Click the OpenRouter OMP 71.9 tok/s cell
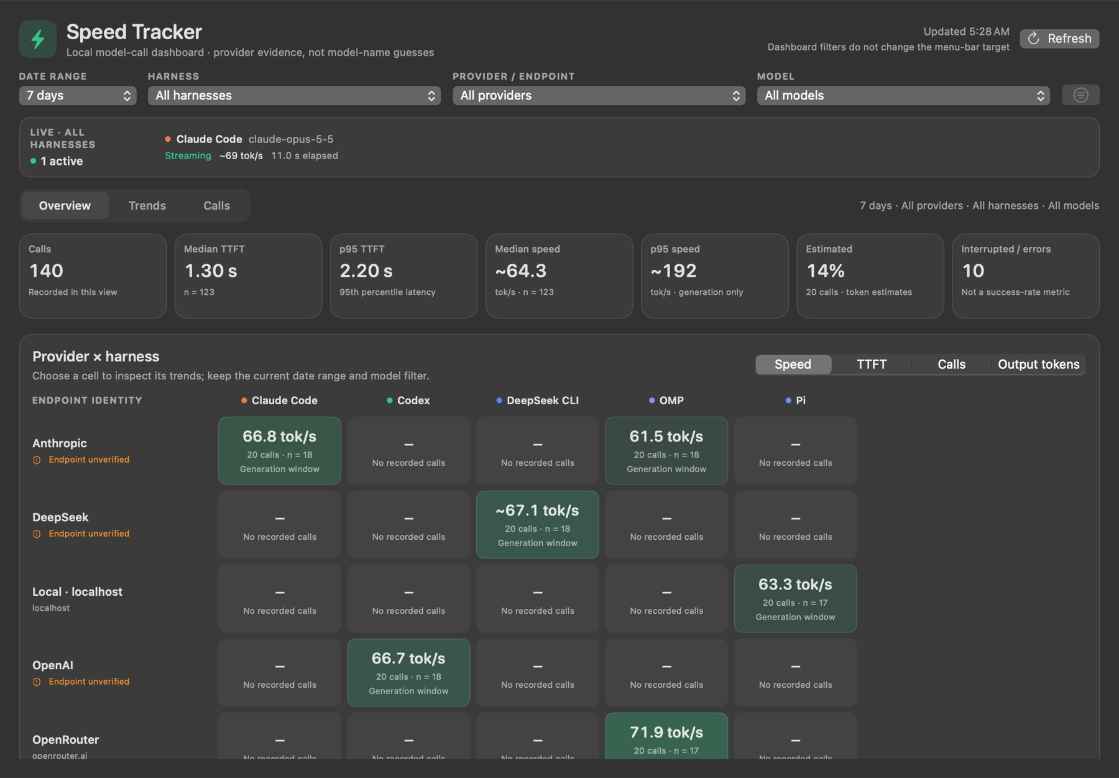Image resolution: width=1119 pixels, height=778 pixels. (666, 736)
